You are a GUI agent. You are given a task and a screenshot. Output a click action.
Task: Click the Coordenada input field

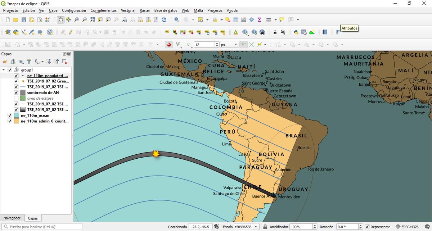(x=200, y=227)
